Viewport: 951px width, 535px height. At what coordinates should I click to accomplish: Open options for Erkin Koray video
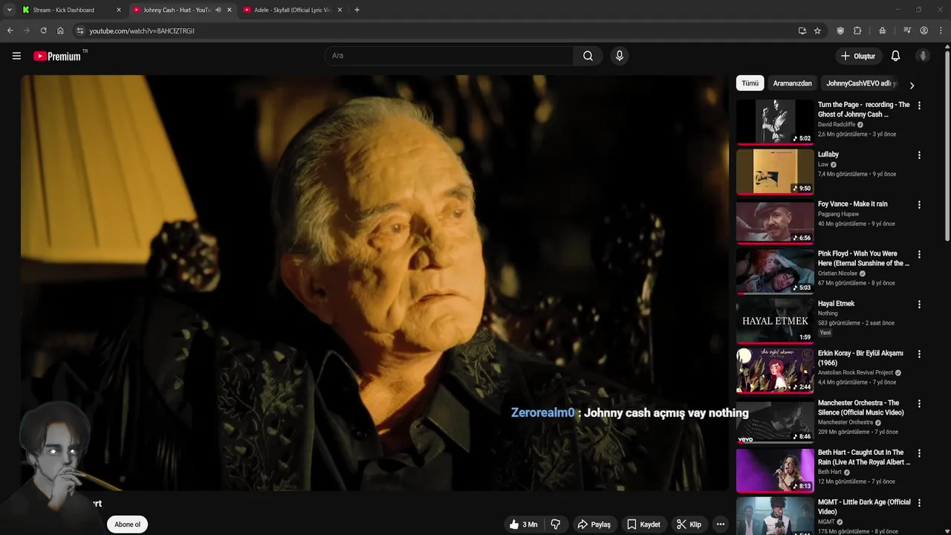pos(919,354)
